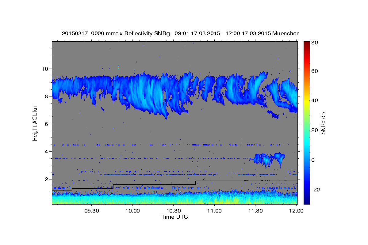The height and width of the screenshot is (245, 368).
Task: Click the 11:00 time tick label
Action: click(x=214, y=211)
